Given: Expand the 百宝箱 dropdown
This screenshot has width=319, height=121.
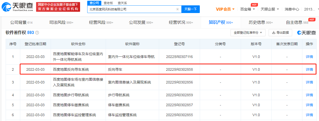Looking at the screenshot, I should 248,9.
